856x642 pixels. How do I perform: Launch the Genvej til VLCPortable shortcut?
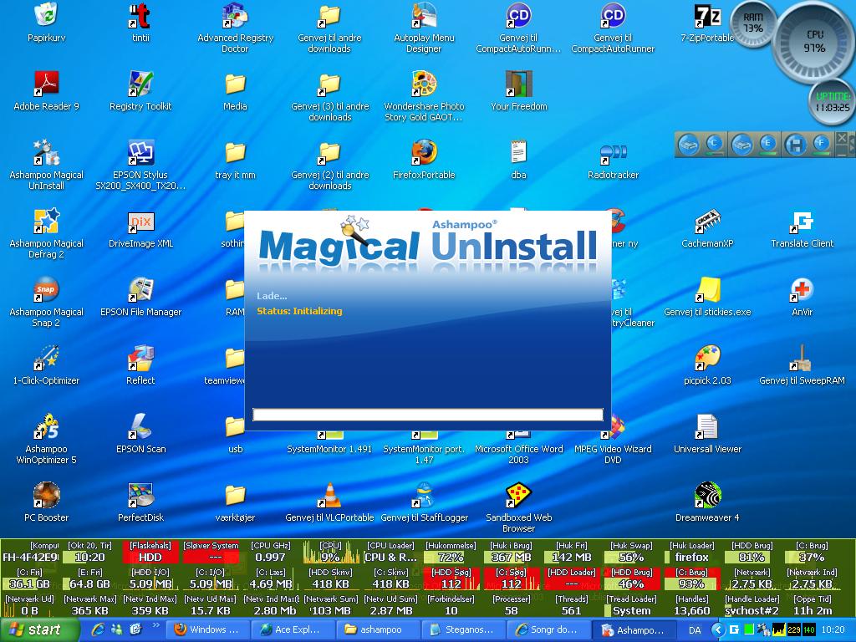(329, 496)
